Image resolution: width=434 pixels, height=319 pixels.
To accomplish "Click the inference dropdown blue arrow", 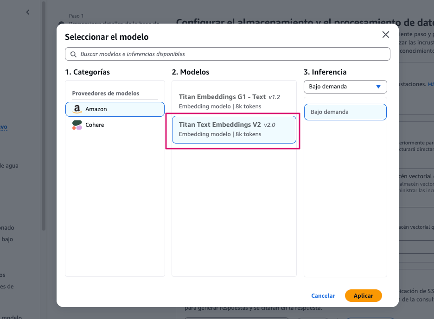I will pos(378,87).
